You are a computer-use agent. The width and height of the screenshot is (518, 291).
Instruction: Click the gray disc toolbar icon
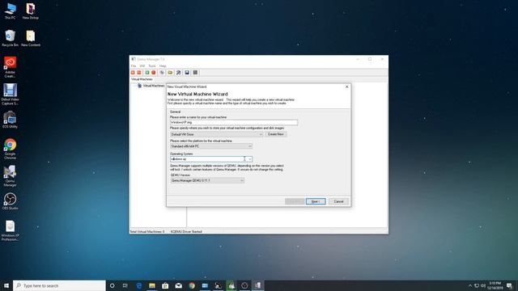point(162,73)
